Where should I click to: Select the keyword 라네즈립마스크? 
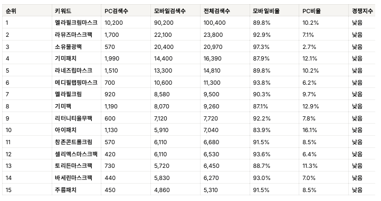click(73, 71)
